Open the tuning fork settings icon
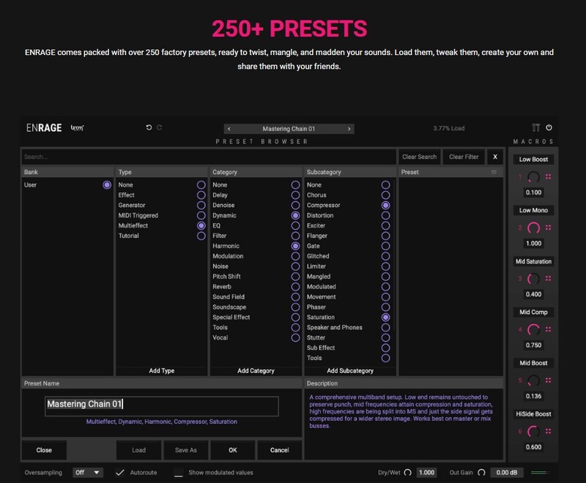 536,127
